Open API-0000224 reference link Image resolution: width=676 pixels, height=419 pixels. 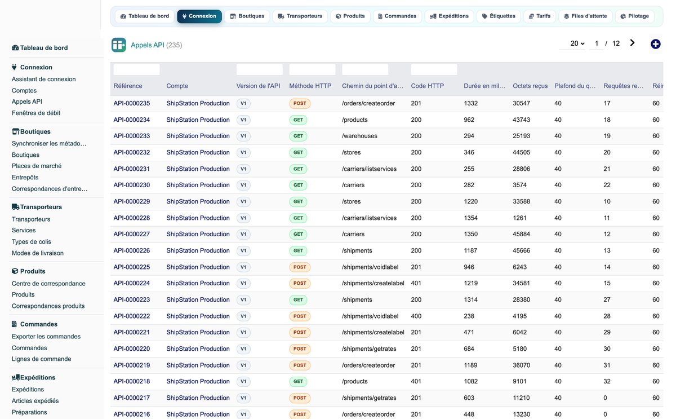coord(132,283)
